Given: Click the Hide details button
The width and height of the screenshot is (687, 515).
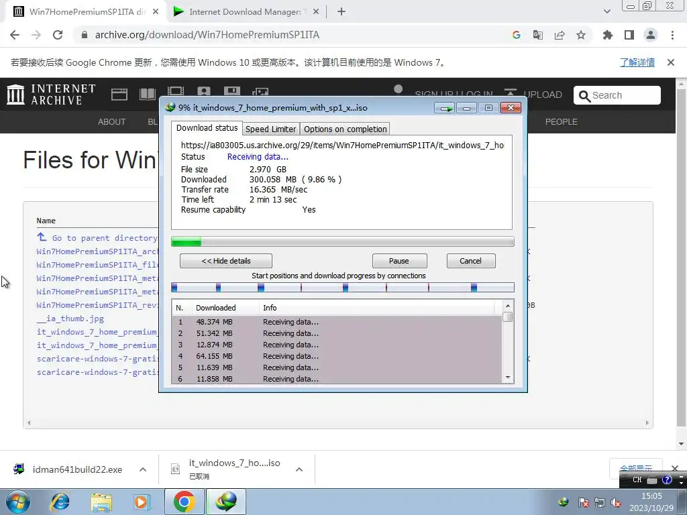Looking at the screenshot, I should 226,261.
